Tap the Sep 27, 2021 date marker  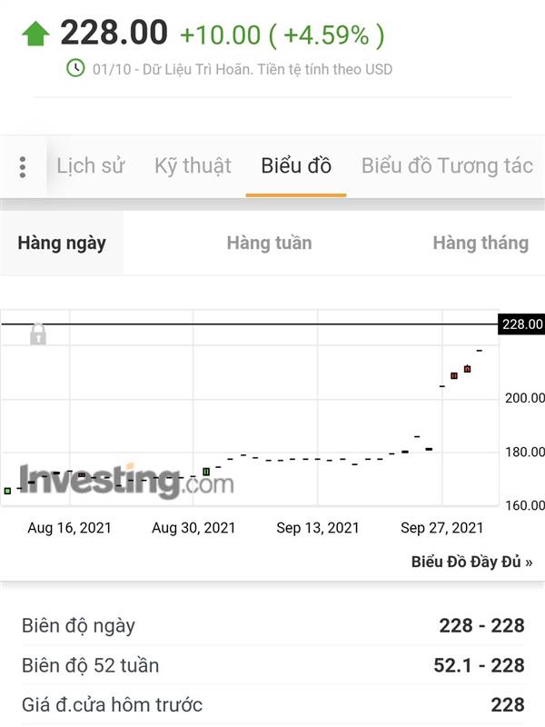pos(441,528)
